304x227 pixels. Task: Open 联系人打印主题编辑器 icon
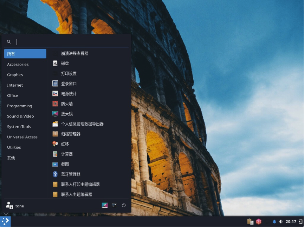click(x=55, y=184)
